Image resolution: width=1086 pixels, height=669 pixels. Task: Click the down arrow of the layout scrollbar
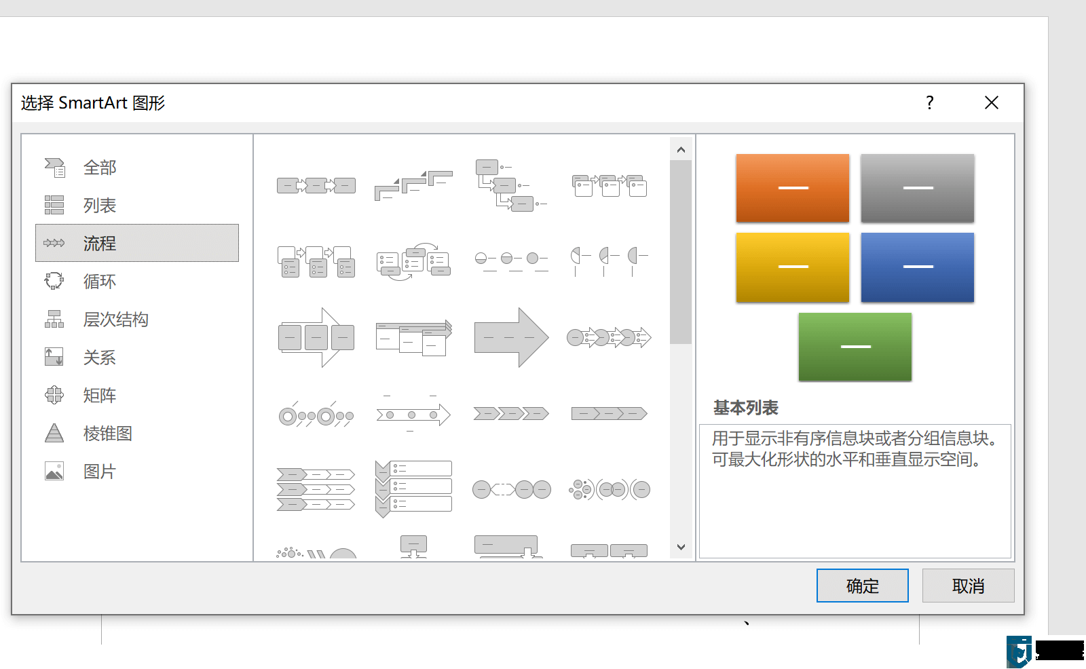click(x=681, y=547)
